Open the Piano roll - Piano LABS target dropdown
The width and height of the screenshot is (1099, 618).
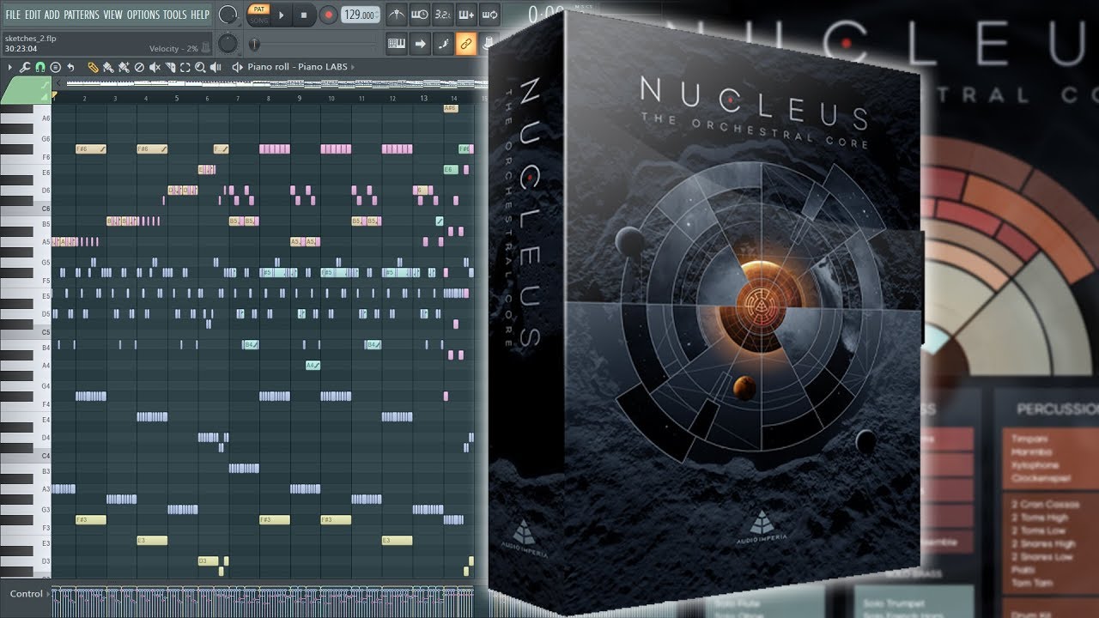click(x=301, y=67)
